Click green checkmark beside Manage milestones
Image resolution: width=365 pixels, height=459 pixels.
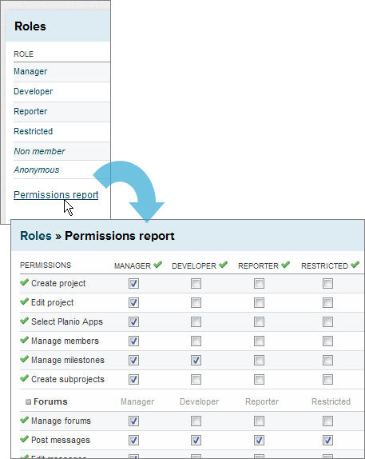click(x=24, y=359)
